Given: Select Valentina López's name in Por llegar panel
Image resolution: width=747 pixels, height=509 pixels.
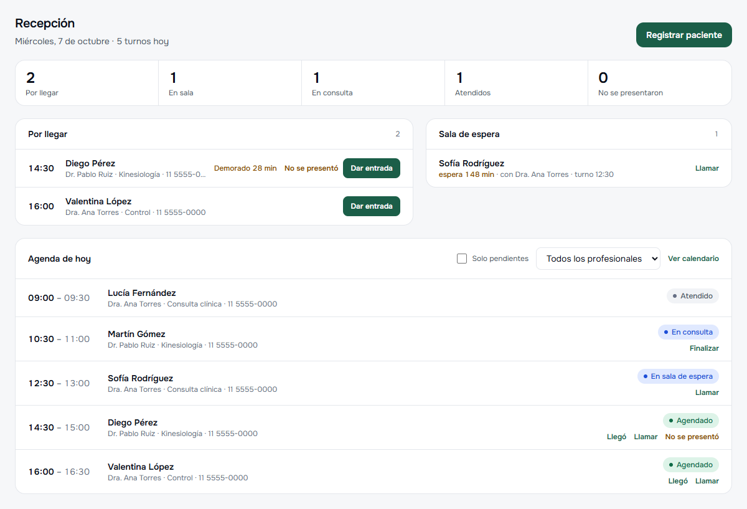Looking at the screenshot, I should coord(98,201).
